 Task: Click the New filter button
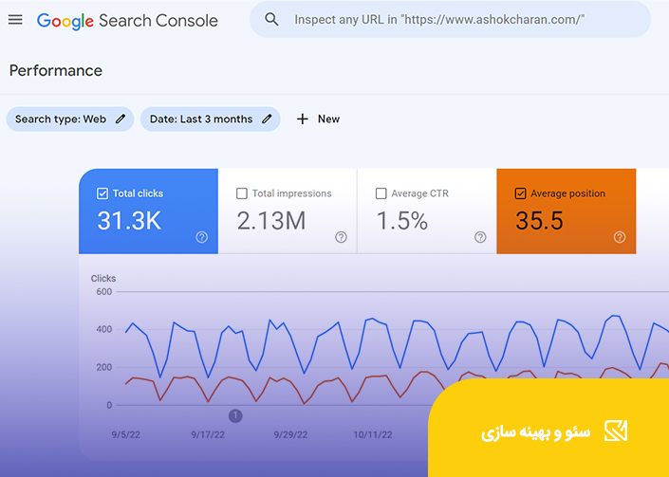pos(318,119)
